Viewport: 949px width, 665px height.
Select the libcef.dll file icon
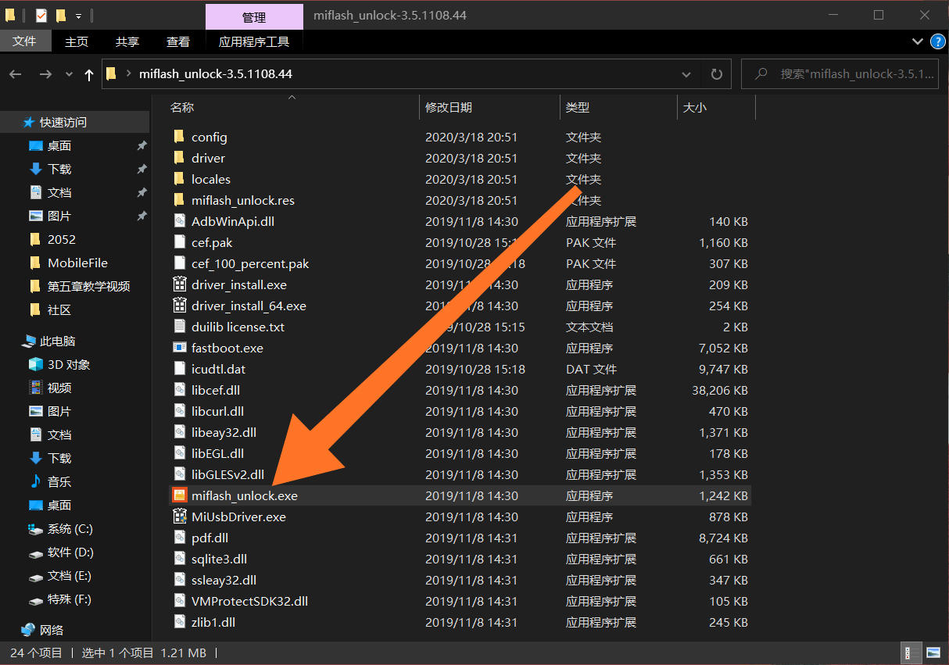(x=179, y=390)
